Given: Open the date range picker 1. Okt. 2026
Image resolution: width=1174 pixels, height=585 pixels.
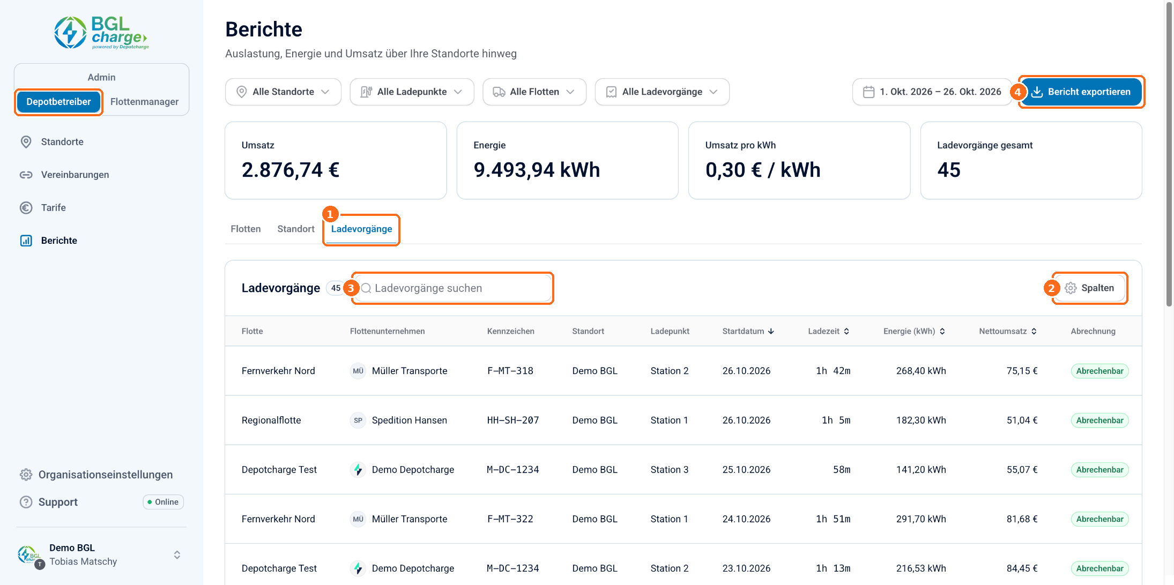Looking at the screenshot, I should [932, 92].
